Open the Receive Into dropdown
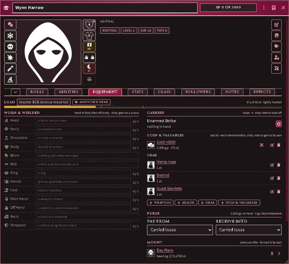The image size is (289, 264). (249, 230)
